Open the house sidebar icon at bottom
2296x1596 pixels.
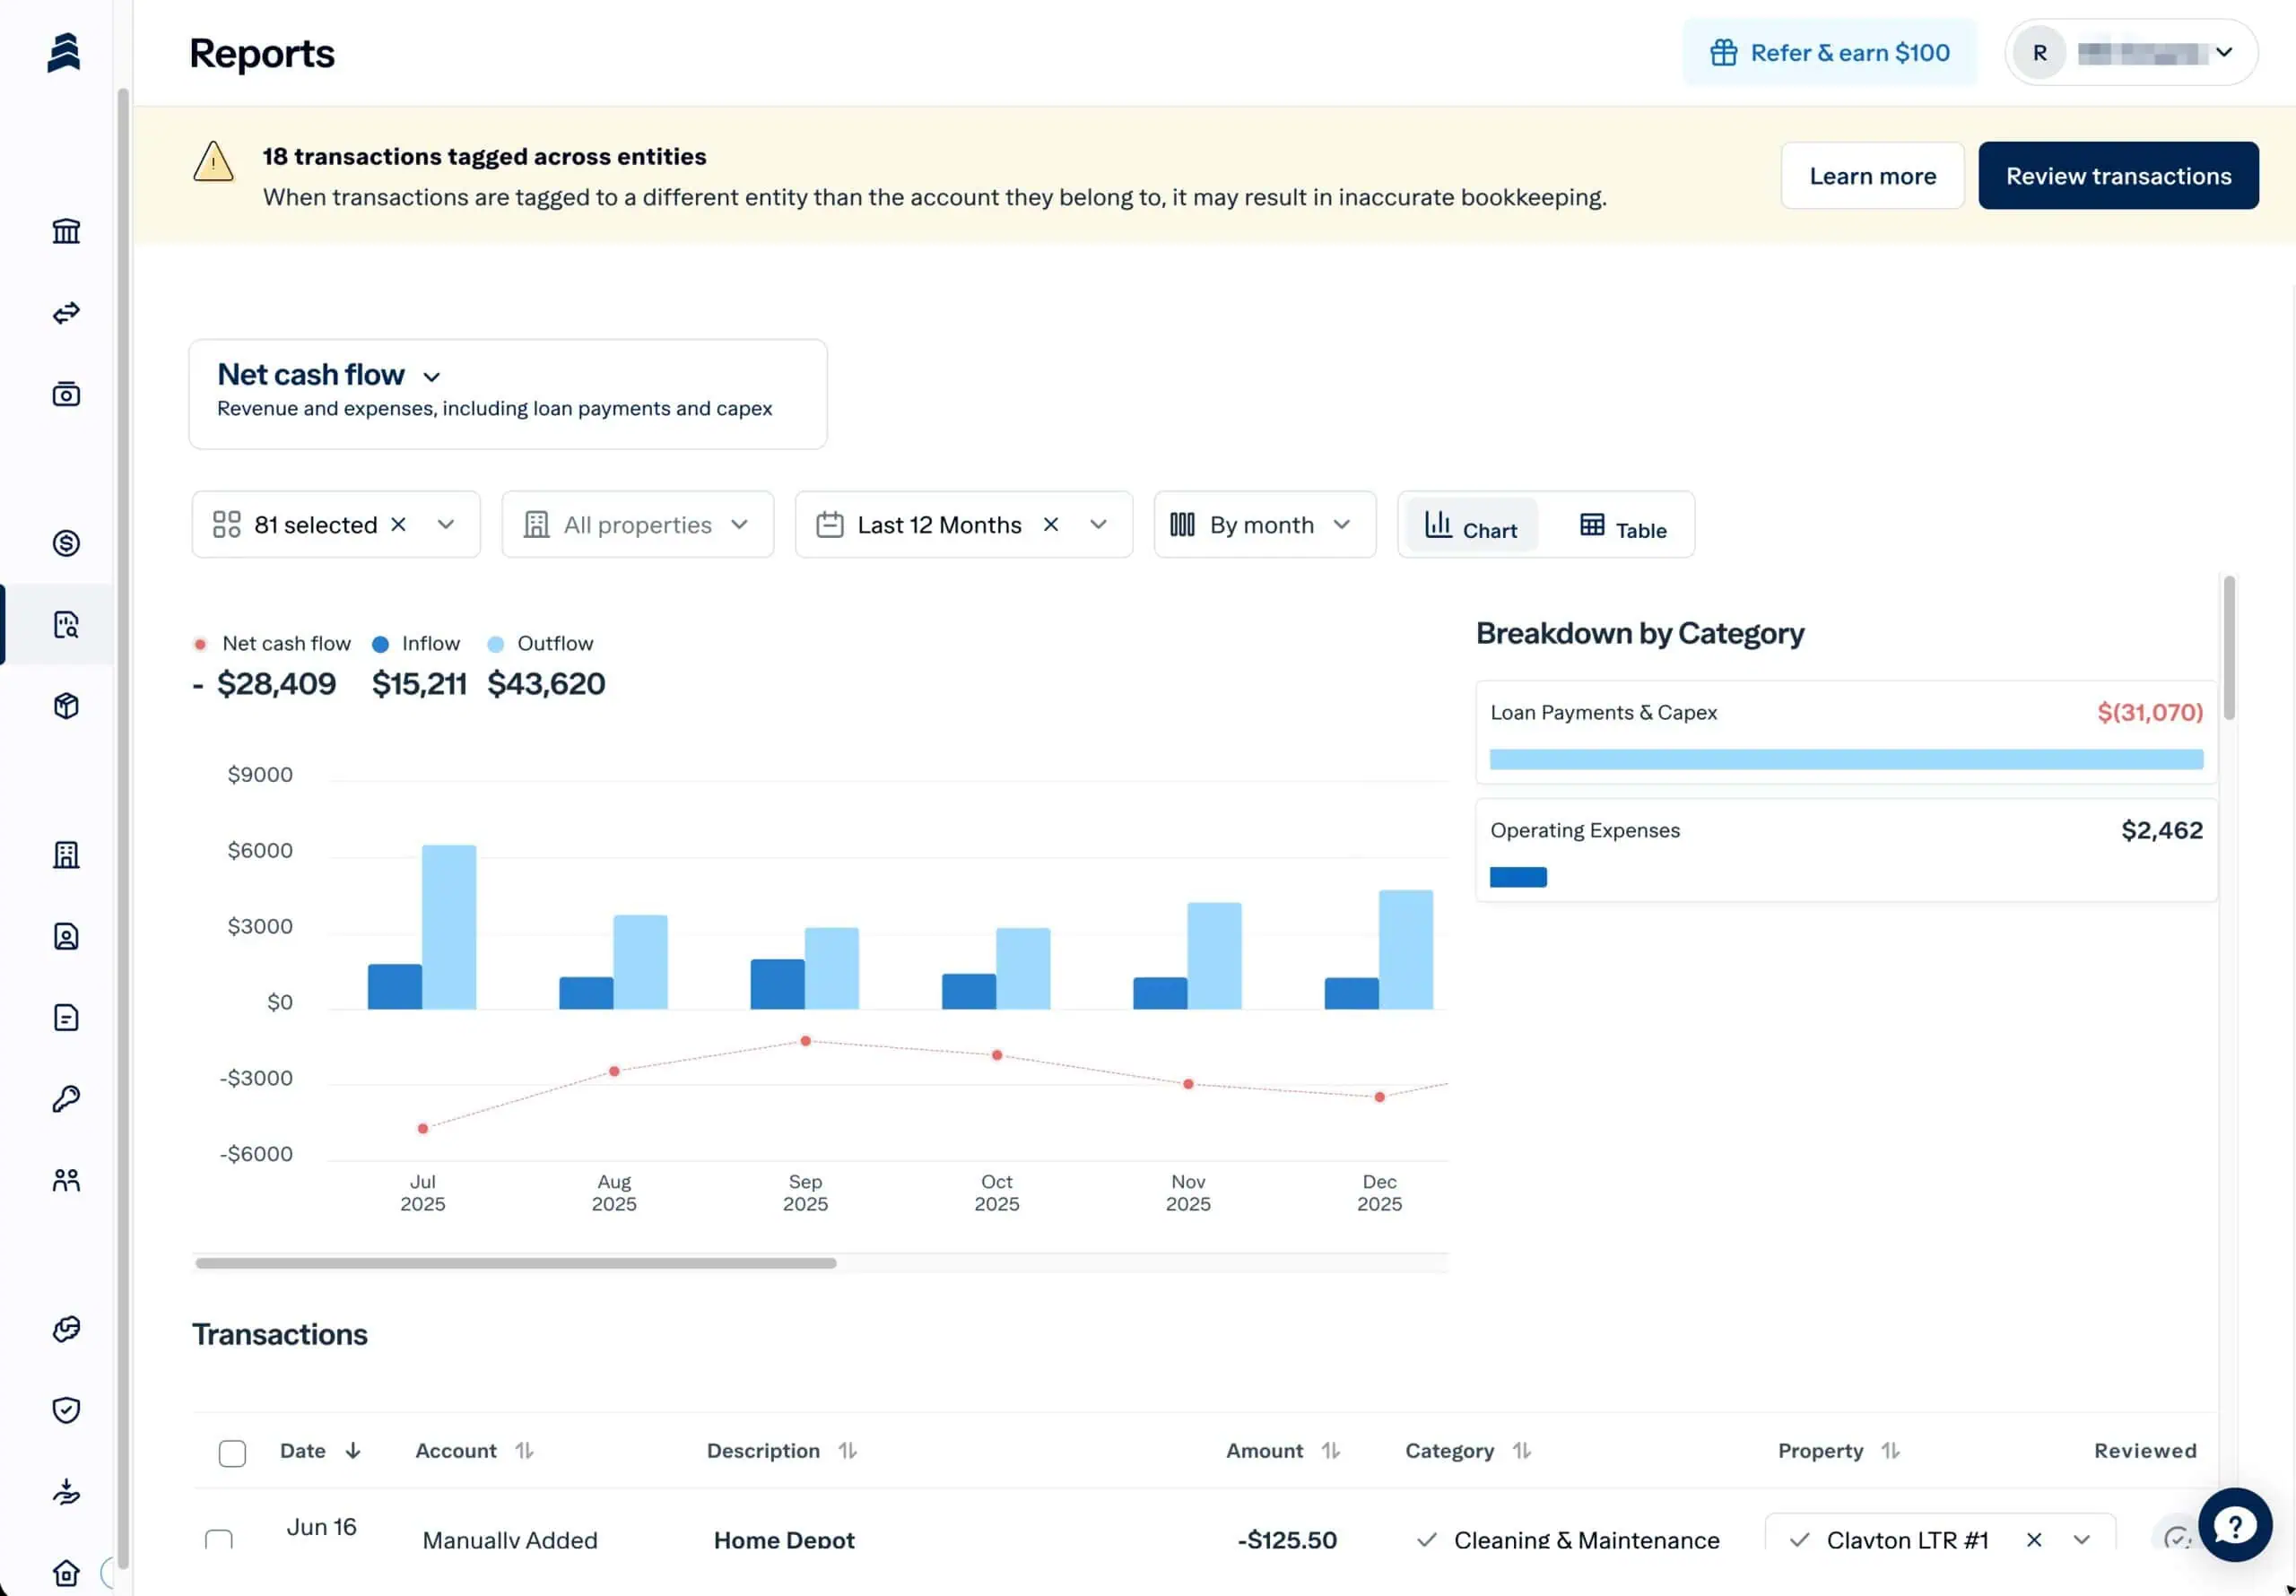tap(66, 1573)
